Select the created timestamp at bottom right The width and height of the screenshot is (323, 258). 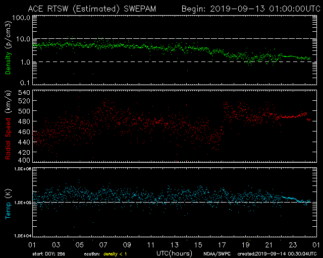point(277,253)
